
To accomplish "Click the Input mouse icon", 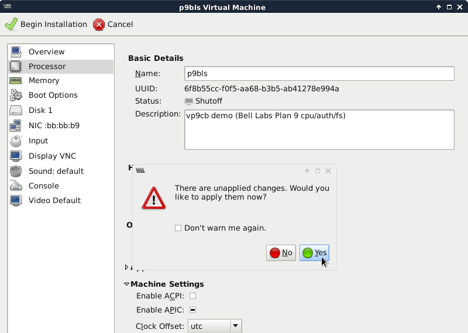I will pos(16,141).
